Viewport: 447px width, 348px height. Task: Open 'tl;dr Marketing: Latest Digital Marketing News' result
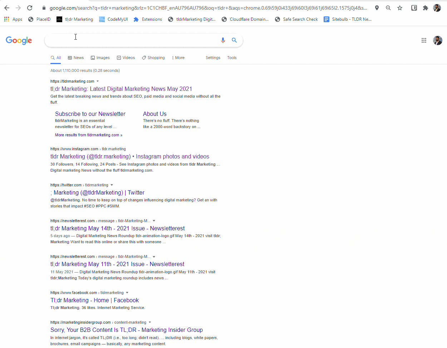point(121,89)
